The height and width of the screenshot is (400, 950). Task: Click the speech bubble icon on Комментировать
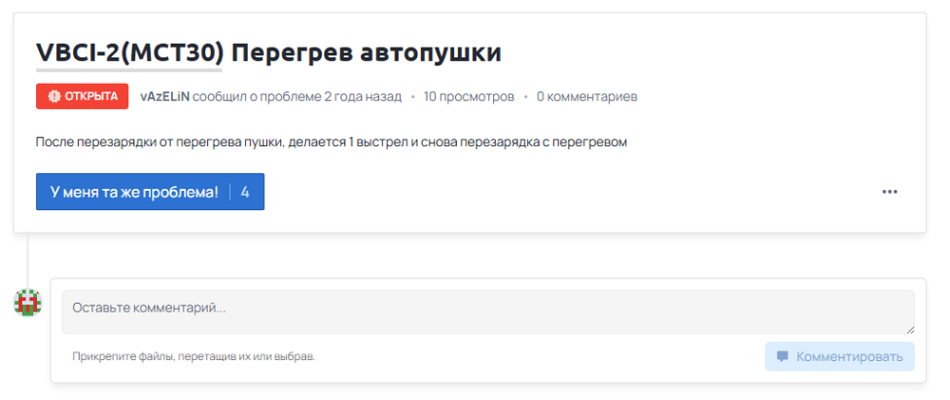(782, 357)
